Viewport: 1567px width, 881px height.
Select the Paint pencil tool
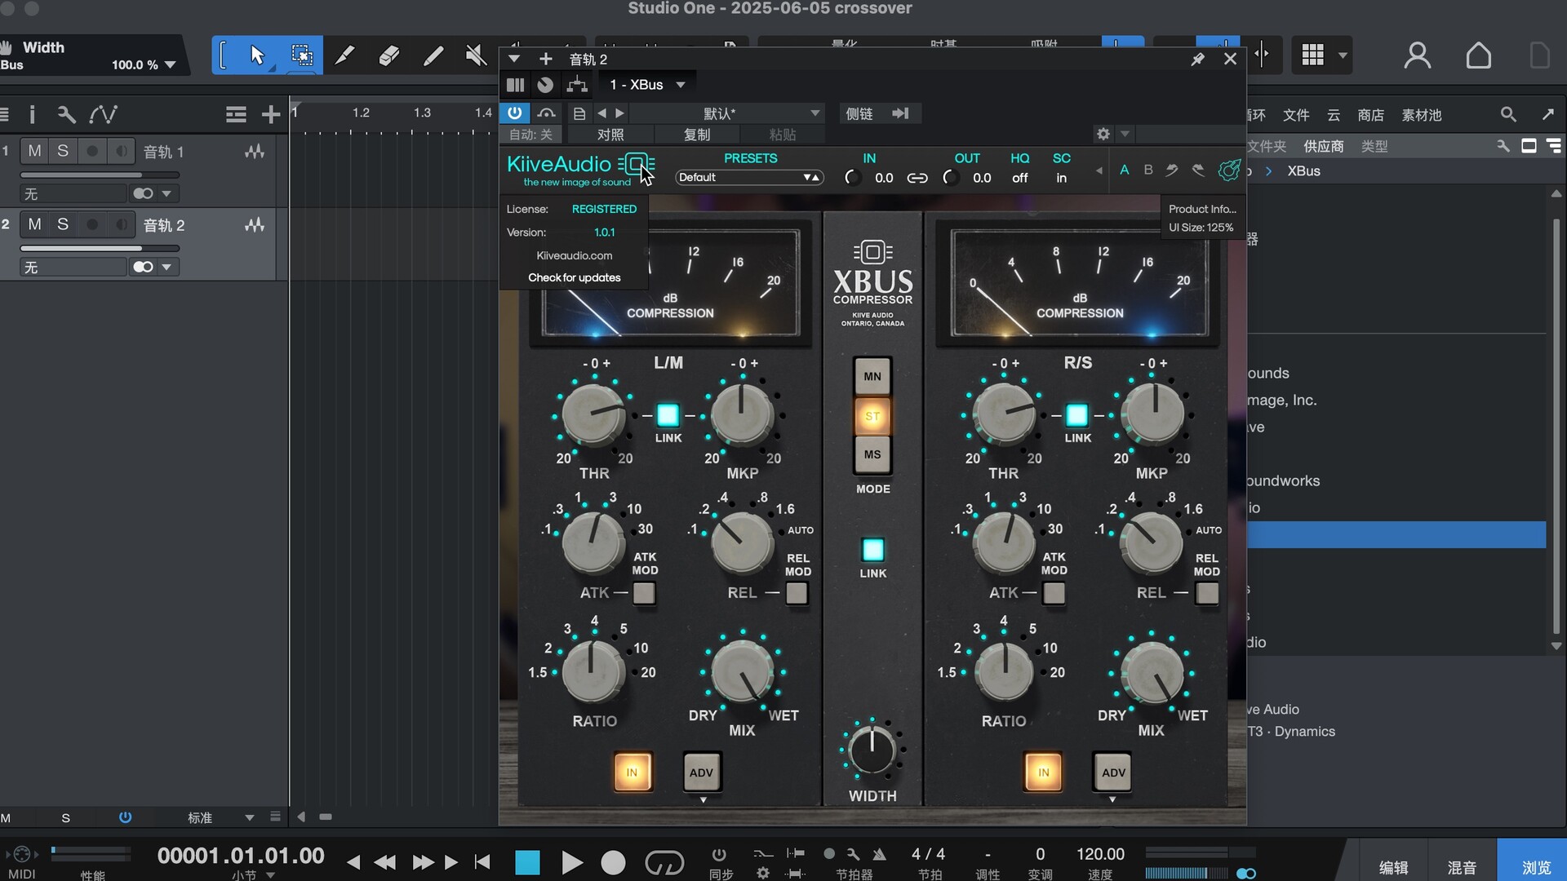point(433,55)
